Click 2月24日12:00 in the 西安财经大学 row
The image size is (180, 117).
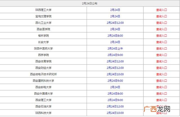click(x=115, y=68)
